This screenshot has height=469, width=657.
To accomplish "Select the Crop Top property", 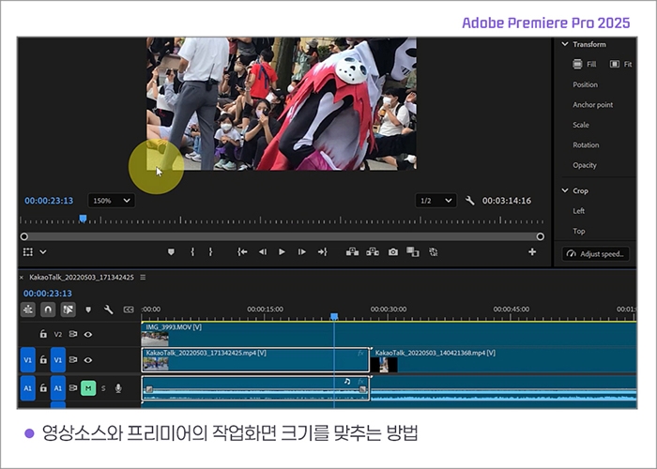I will [x=579, y=231].
